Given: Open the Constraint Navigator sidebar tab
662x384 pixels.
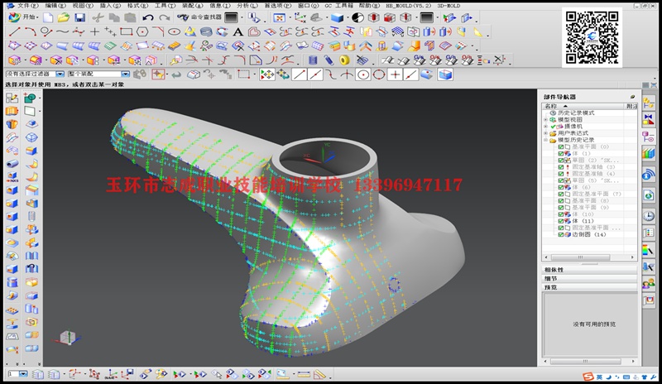Looking at the screenshot, I should pyautogui.click(x=649, y=119).
